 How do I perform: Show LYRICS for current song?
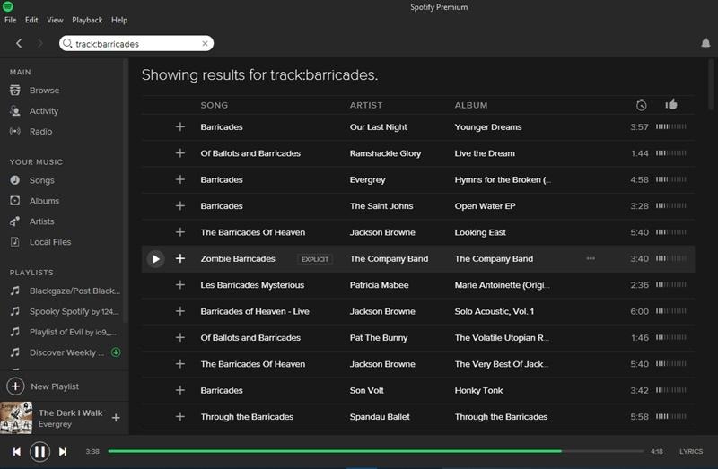coord(691,451)
